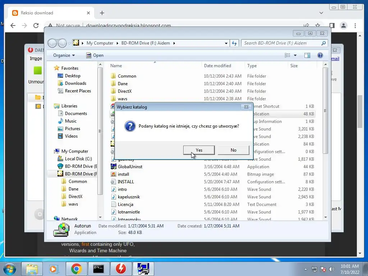Open the Windows Start menu

pyautogui.click(x=9, y=269)
